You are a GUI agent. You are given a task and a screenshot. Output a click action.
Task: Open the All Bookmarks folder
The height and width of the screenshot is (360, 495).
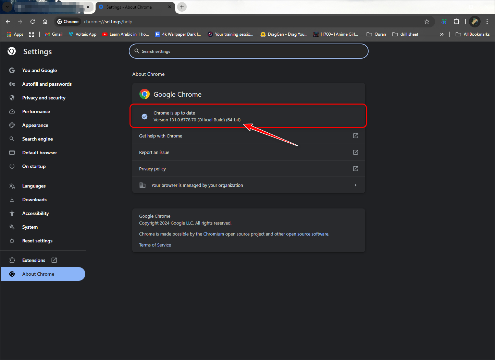click(x=473, y=34)
